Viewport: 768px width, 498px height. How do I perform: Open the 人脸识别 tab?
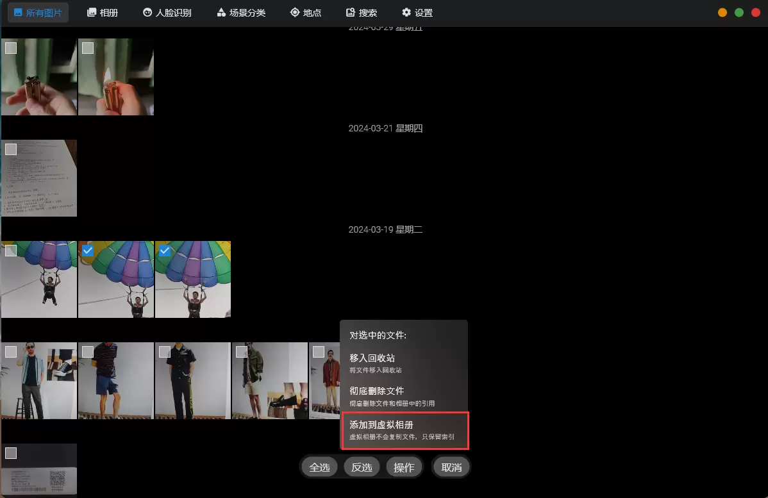[x=167, y=13]
